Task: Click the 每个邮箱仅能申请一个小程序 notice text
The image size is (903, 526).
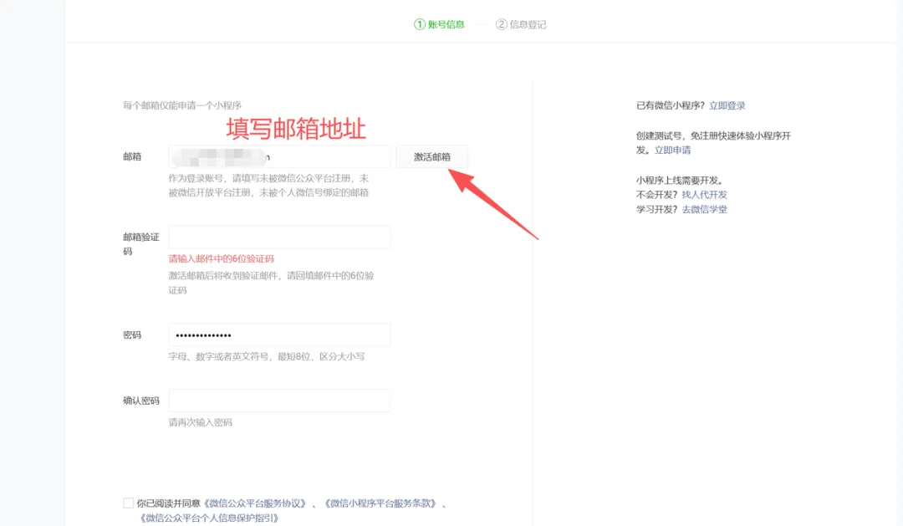Action: [182, 105]
